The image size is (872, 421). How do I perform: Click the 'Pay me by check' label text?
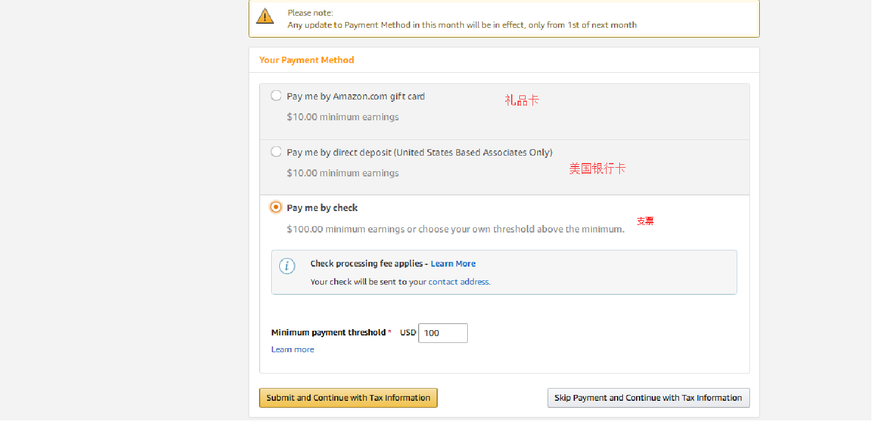[x=322, y=208]
